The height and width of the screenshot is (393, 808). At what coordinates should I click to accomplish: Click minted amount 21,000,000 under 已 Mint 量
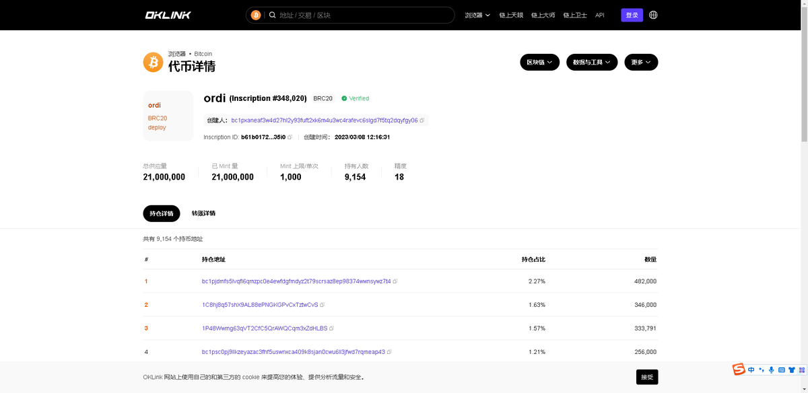[x=232, y=177]
